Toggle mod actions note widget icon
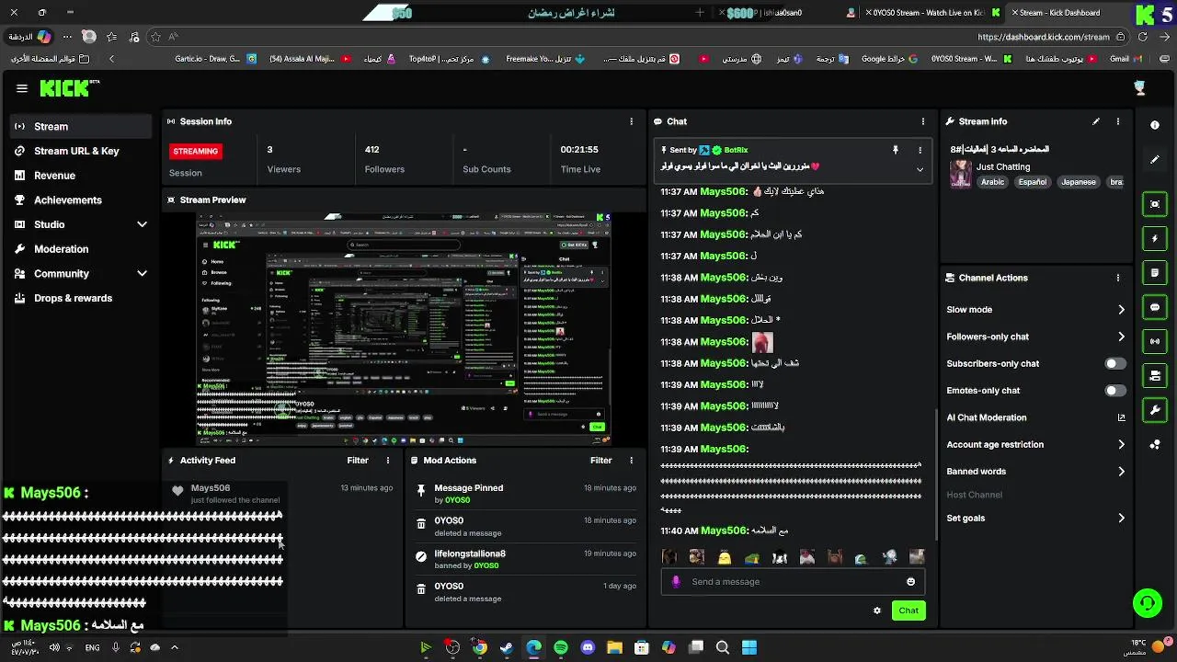 click(x=1155, y=273)
